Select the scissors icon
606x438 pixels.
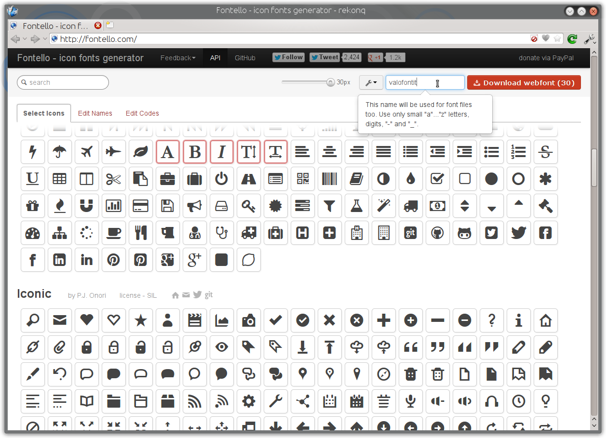tap(114, 179)
